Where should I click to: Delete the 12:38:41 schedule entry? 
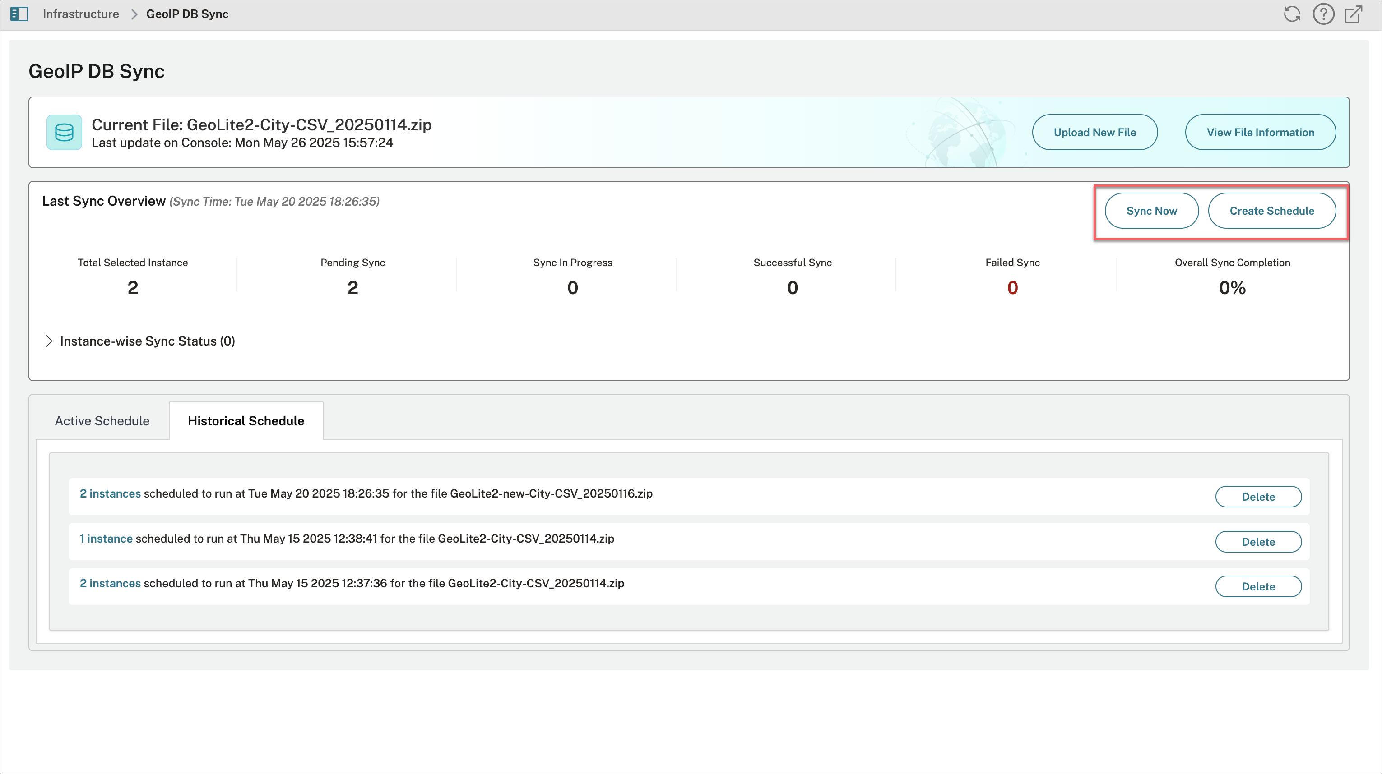[1258, 542]
